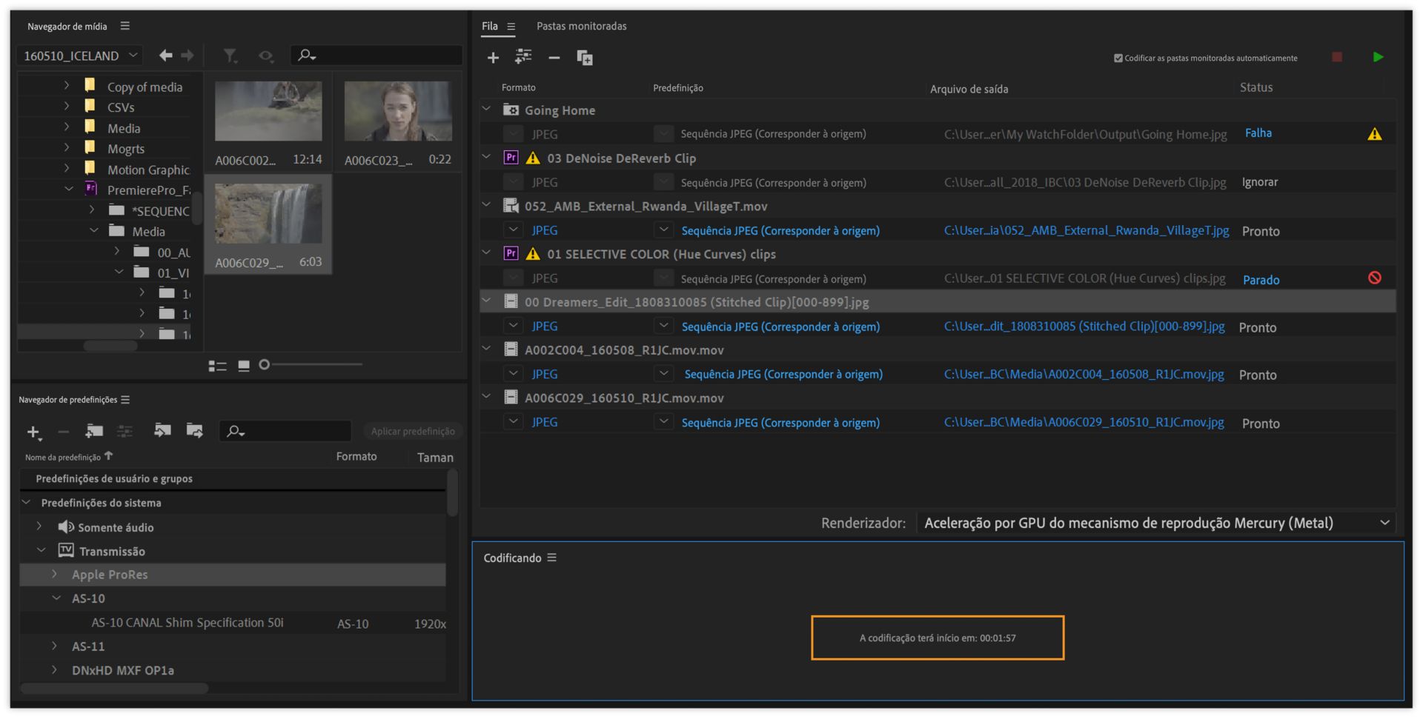Image resolution: width=1423 pixels, height=719 pixels.
Task: Toggle automatic encoding of watch folders checkbox
Action: tap(1118, 58)
